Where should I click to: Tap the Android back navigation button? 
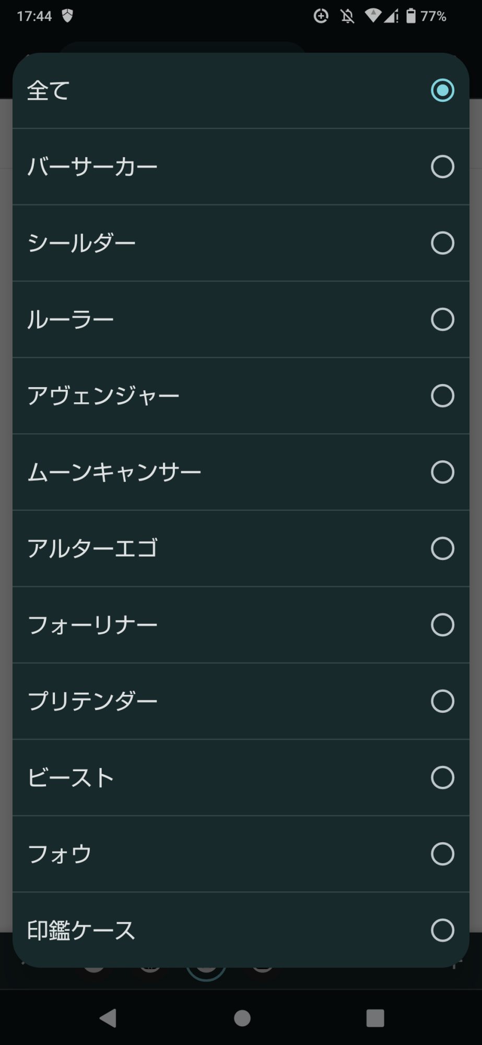click(108, 1018)
